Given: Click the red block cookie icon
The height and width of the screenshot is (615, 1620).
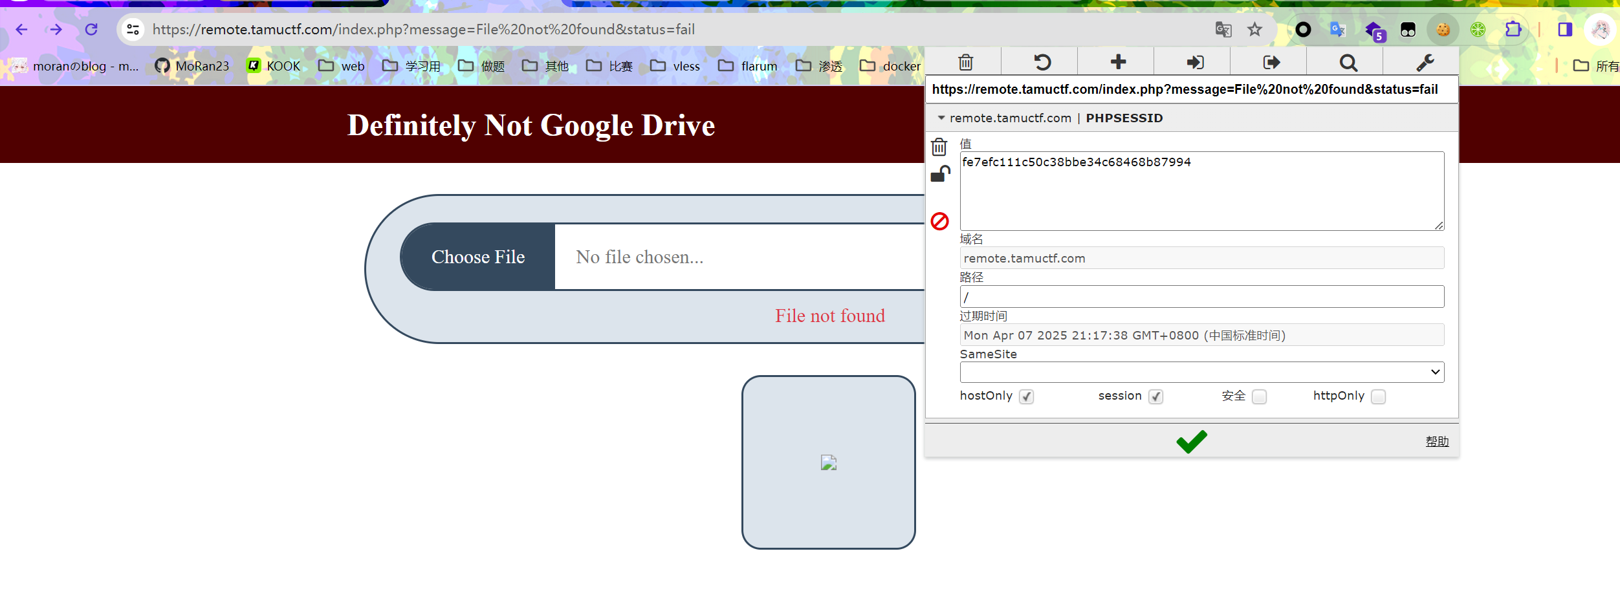Looking at the screenshot, I should click(x=939, y=221).
